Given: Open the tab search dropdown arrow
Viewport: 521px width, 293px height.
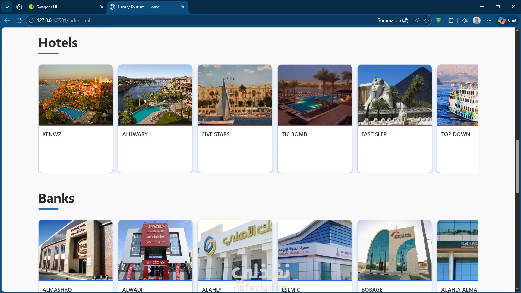Looking at the screenshot, I should pyautogui.click(x=7, y=7).
